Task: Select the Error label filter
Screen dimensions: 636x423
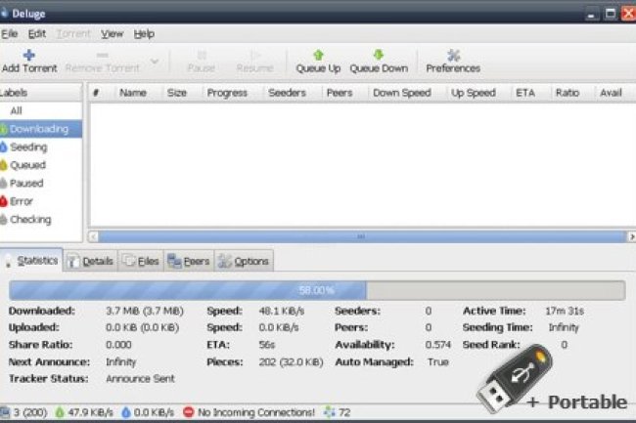Action: 22,201
